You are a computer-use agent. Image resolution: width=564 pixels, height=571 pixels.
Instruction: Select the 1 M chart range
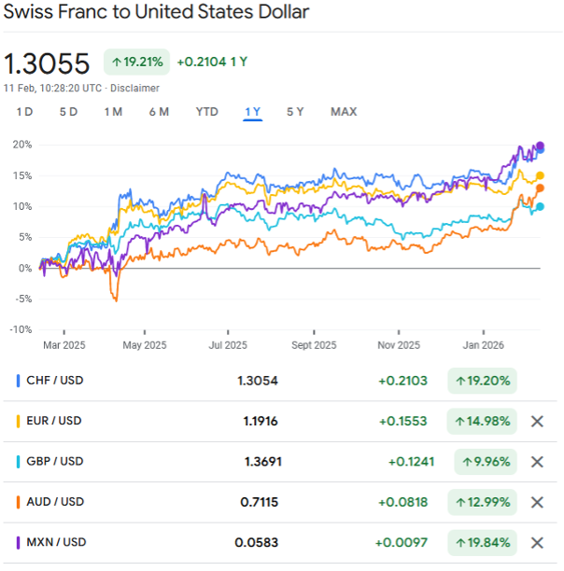[113, 112]
